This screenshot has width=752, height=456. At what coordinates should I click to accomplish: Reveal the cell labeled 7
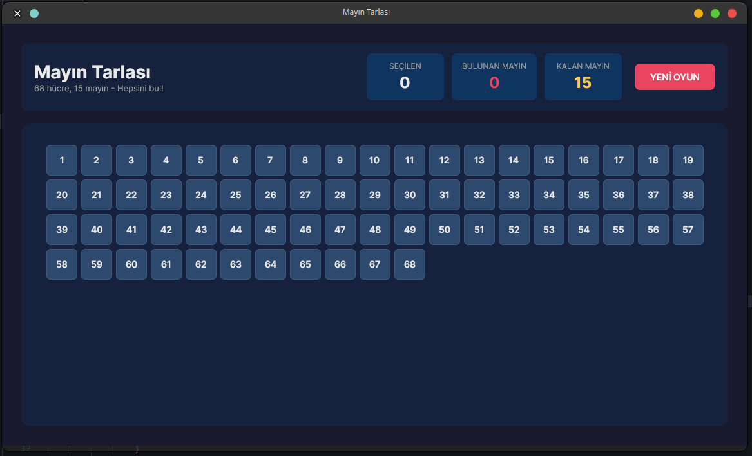tap(270, 160)
